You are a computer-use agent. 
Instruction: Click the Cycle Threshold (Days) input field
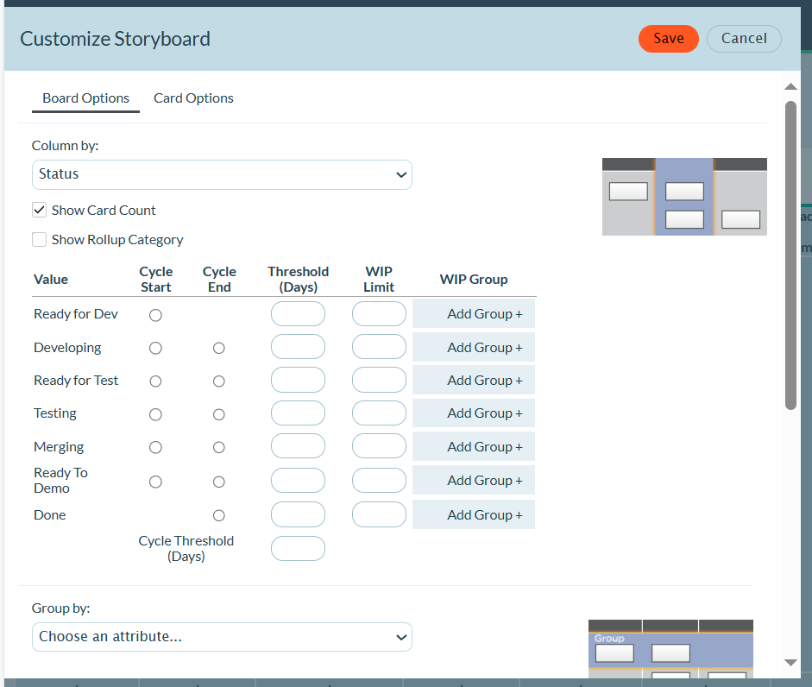coord(298,549)
